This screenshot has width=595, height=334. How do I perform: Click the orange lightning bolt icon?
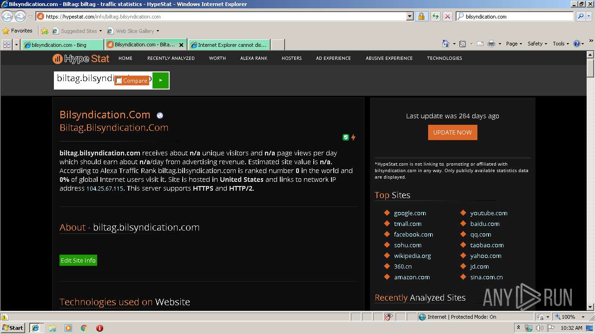coord(353,137)
